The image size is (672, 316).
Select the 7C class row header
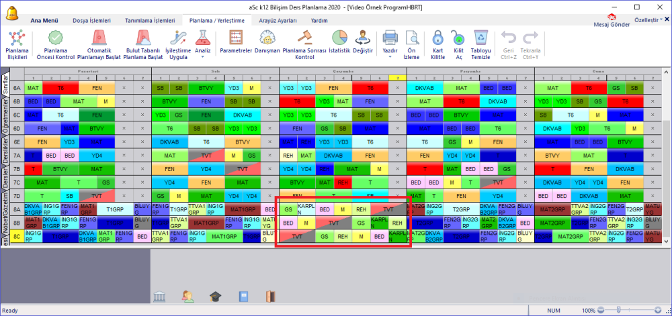pos(17,182)
